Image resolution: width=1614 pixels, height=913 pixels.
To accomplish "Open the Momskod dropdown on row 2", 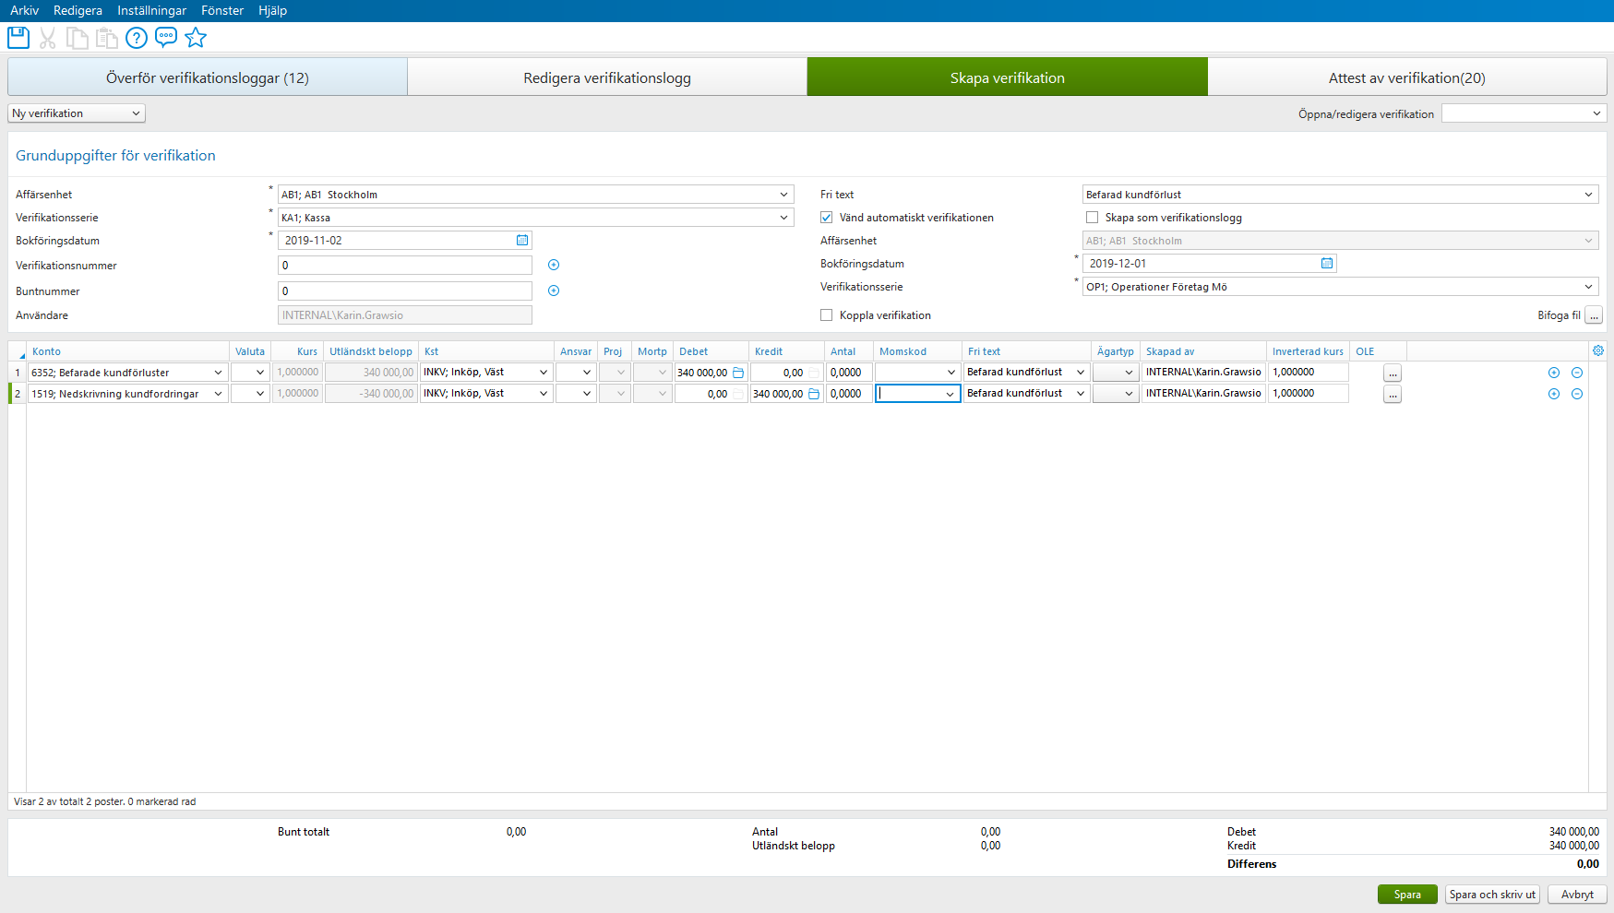I will (951, 393).
